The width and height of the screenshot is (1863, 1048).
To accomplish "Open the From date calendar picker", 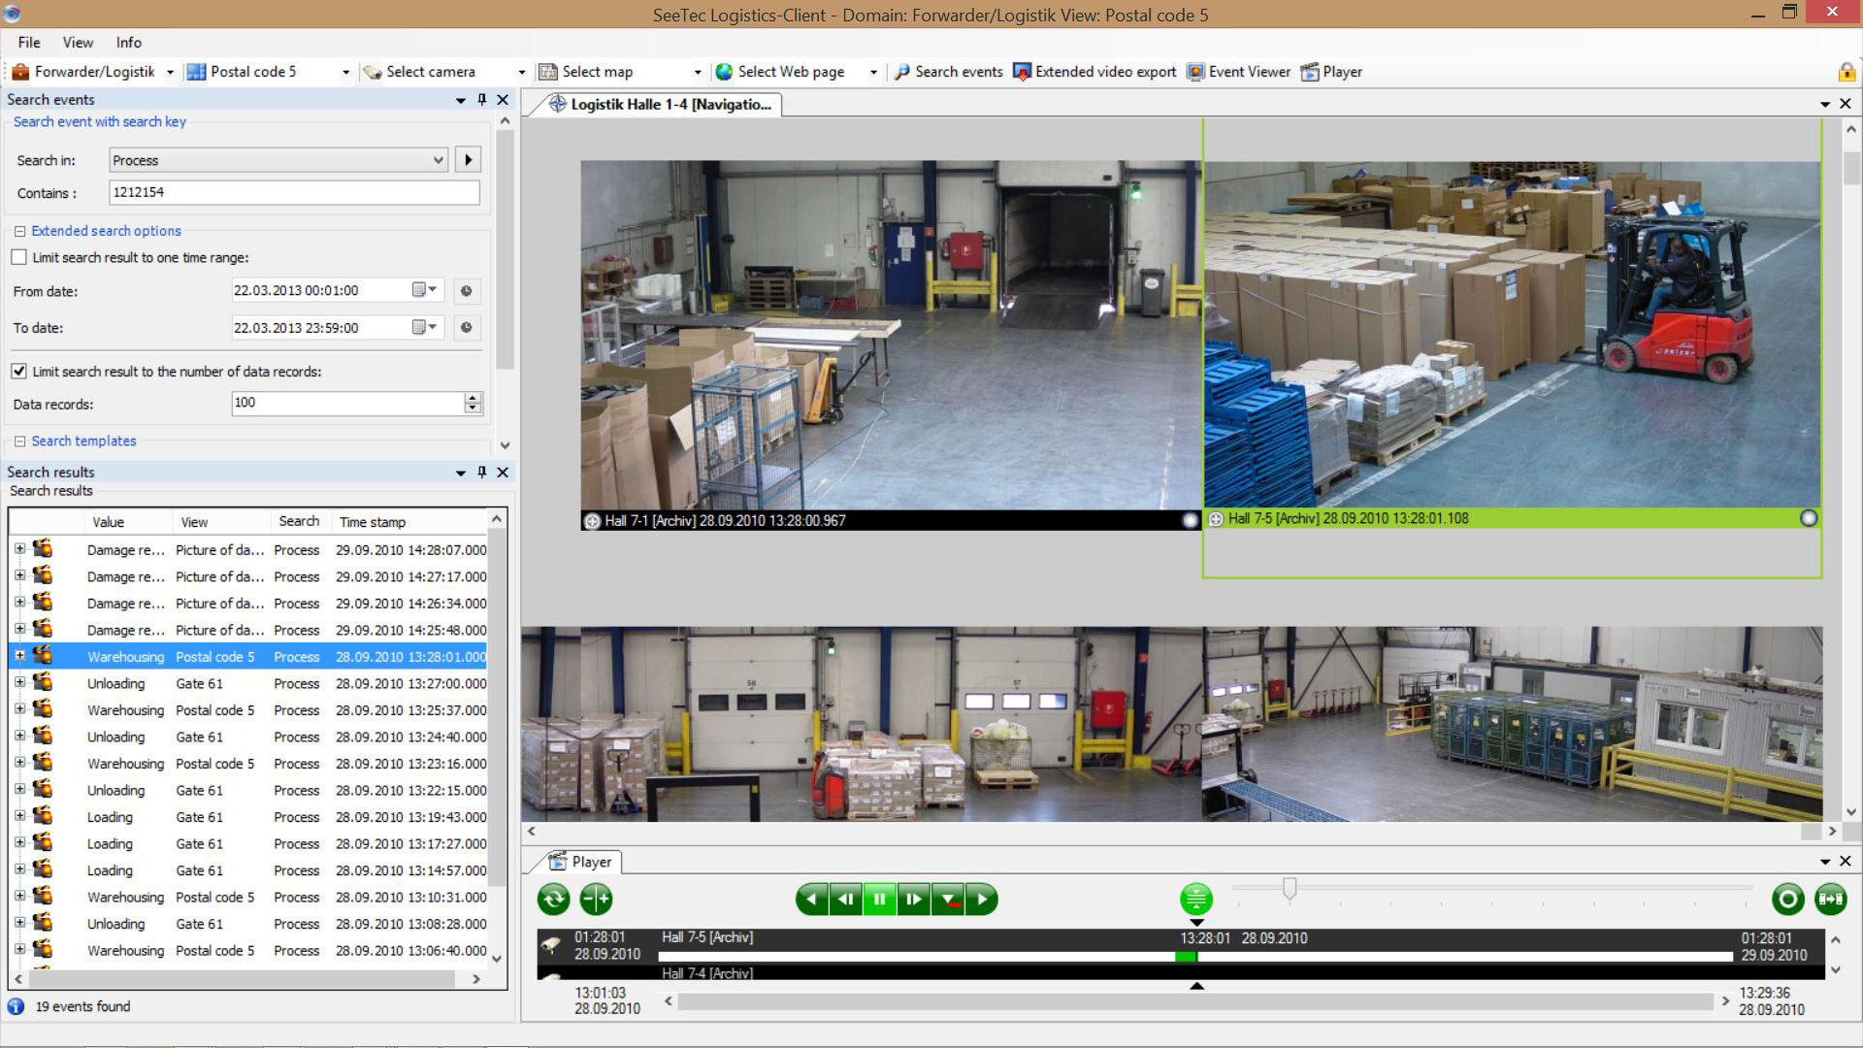I will (425, 290).
